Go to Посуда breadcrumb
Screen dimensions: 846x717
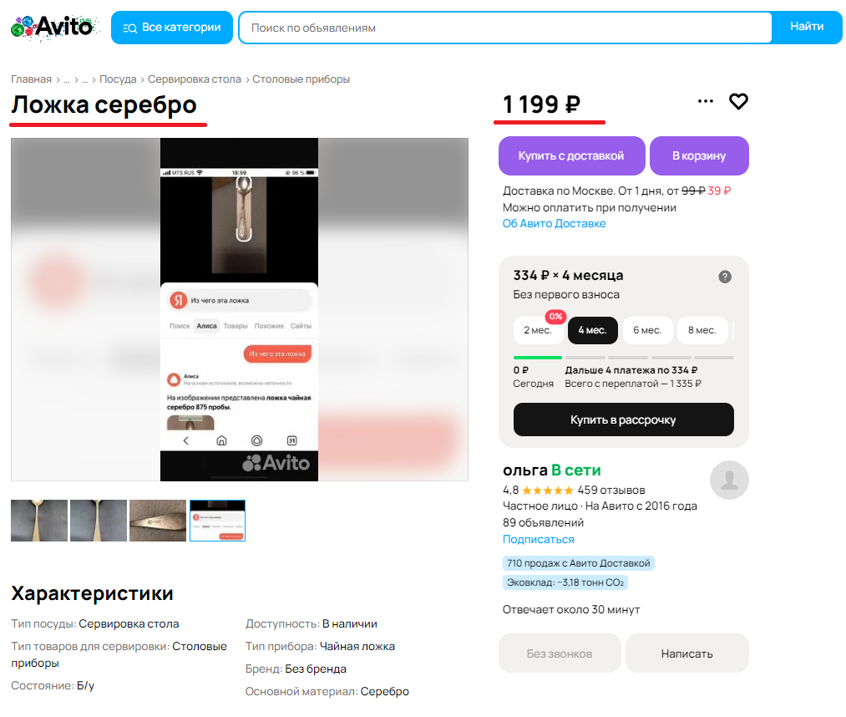click(x=118, y=79)
